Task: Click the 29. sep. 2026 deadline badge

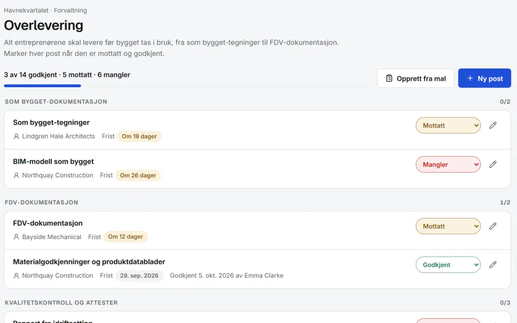Action: (139, 276)
